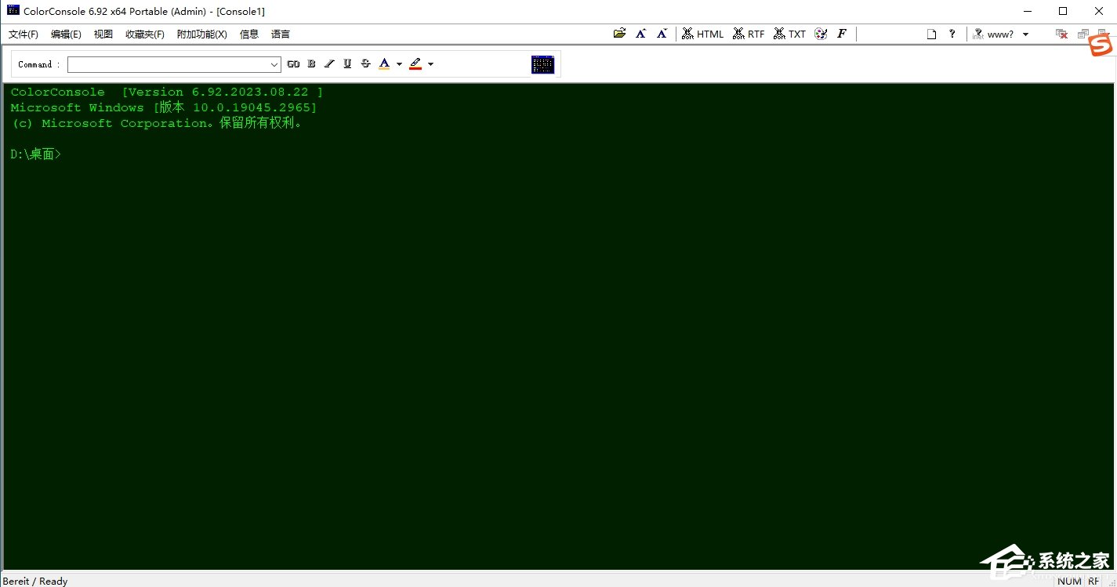Expand font color dropdown arrow
1117x587 pixels.
tap(399, 64)
